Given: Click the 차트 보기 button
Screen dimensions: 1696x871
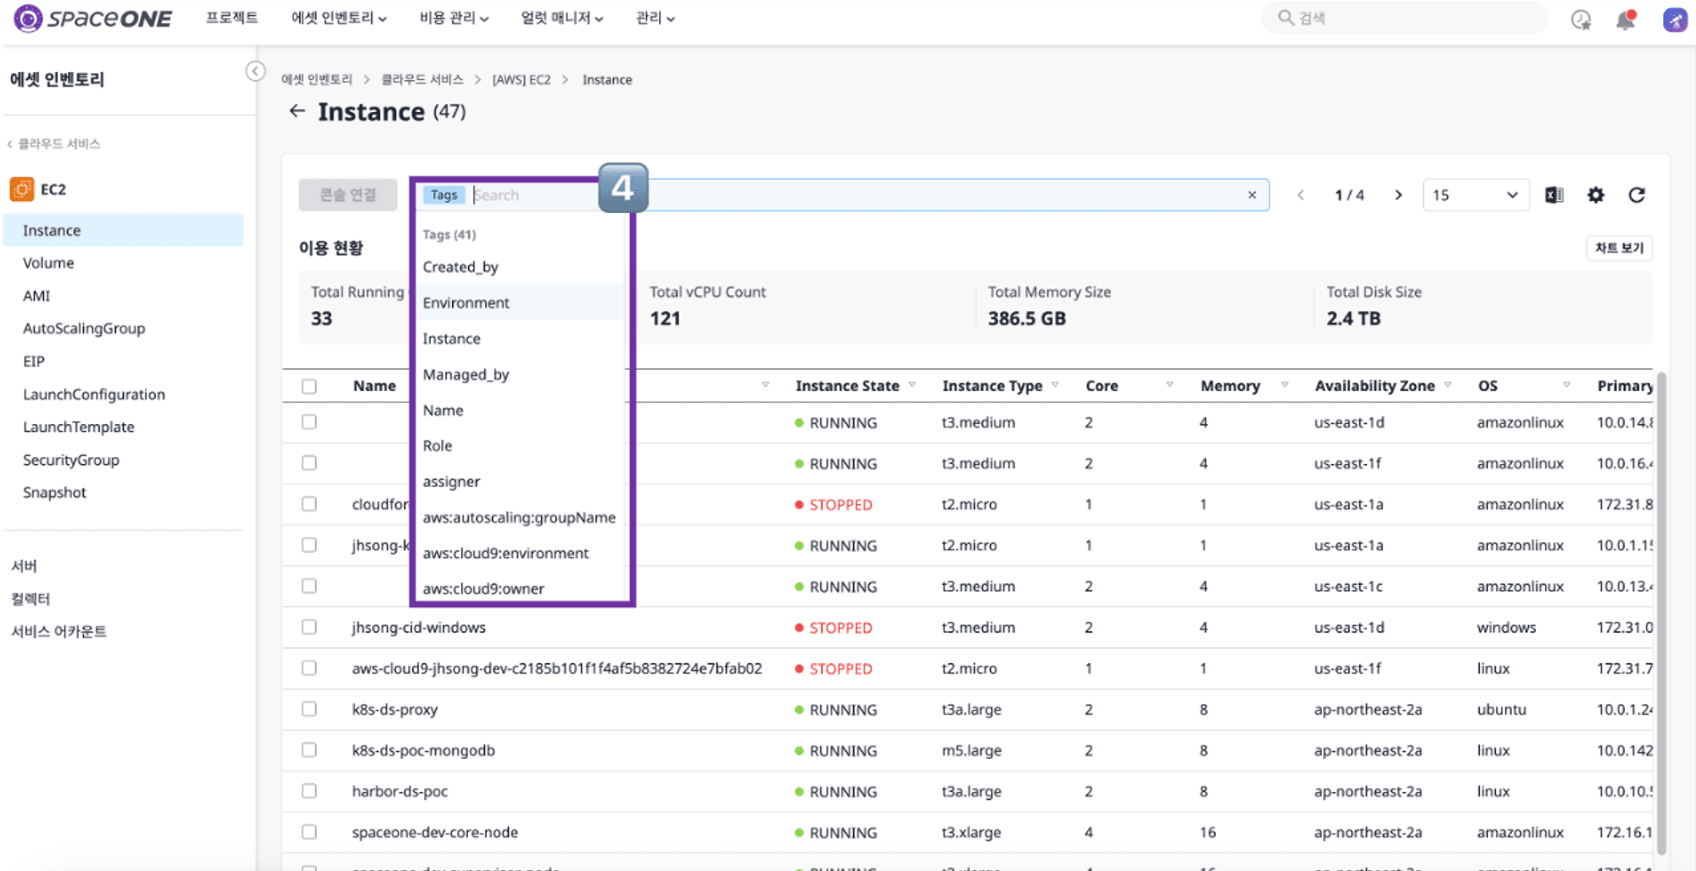Looking at the screenshot, I should tap(1619, 248).
